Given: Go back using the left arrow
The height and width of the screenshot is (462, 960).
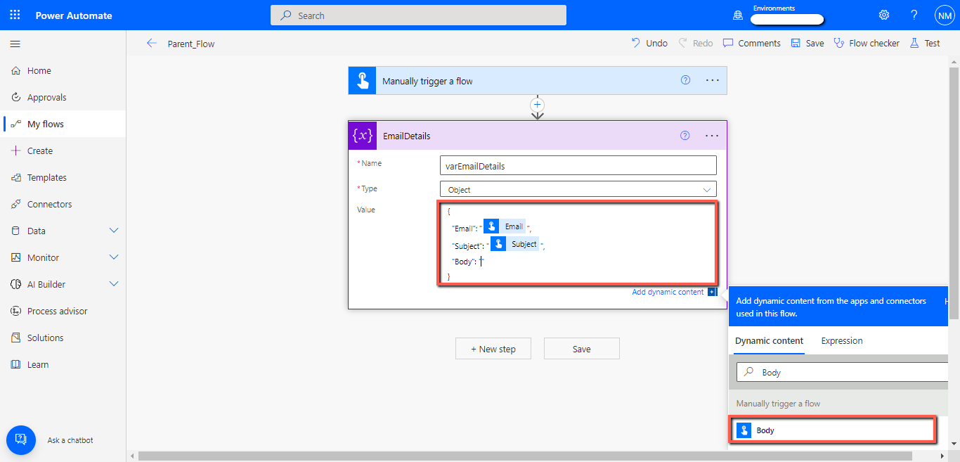Looking at the screenshot, I should click(x=151, y=43).
